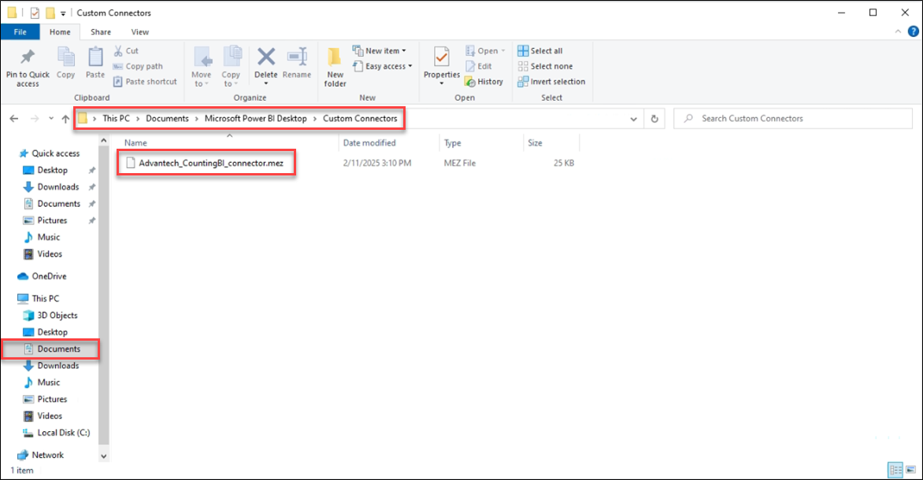Switch to large icons view toggle
The width and height of the screenshot is (923, 480).
tap(910, 470)
